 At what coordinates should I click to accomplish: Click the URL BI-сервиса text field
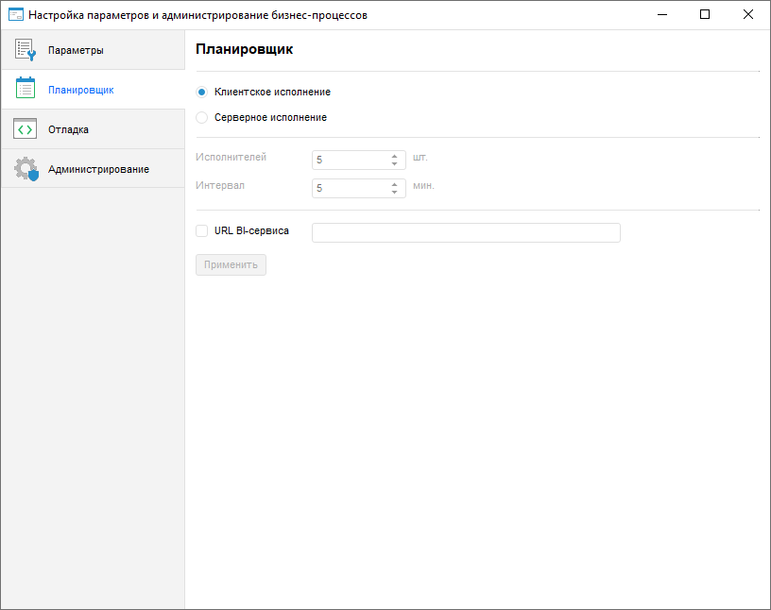(x=466, y=232)
